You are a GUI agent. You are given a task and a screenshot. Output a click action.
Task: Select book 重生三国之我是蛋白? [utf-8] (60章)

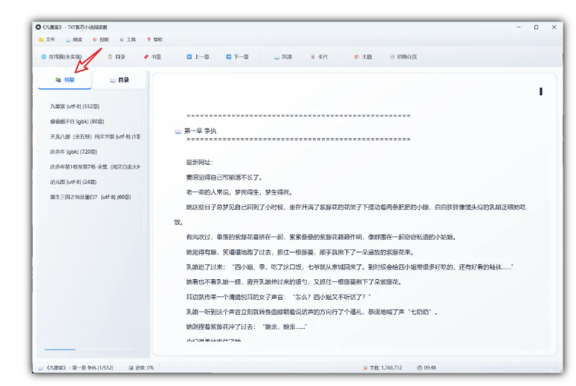(x=91, y=197)
